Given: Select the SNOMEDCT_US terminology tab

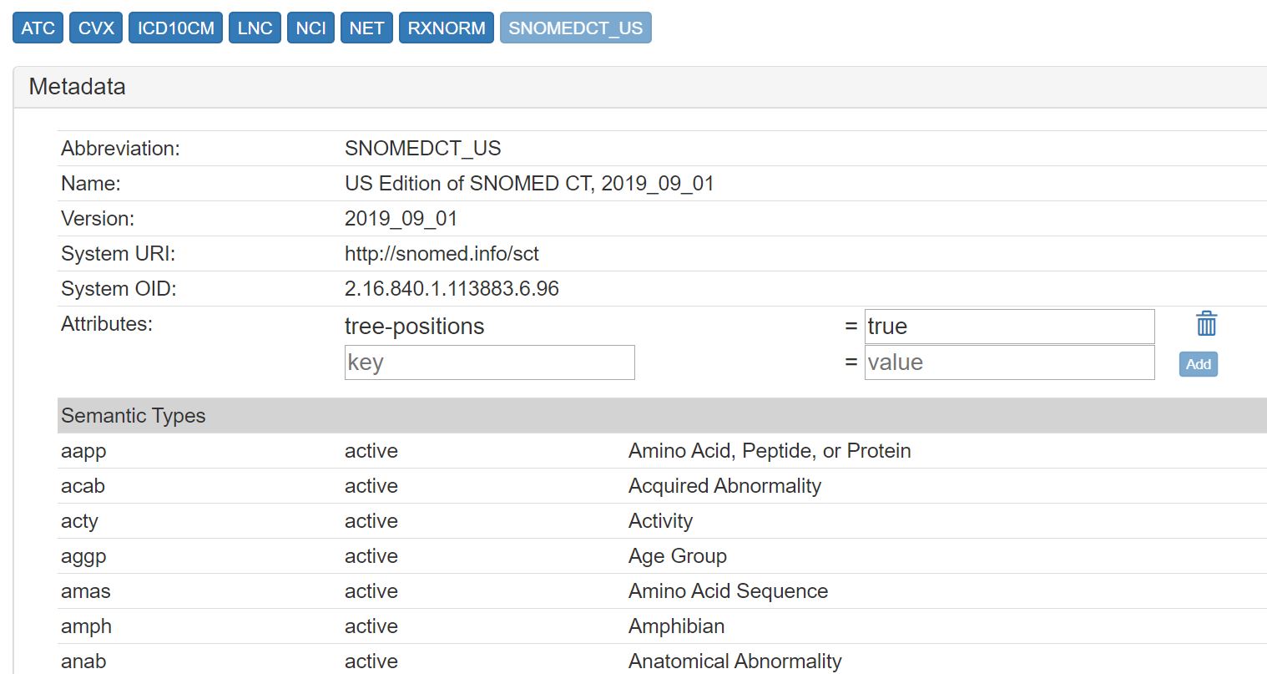Looking at the screenshot, I should click(575, 28).
